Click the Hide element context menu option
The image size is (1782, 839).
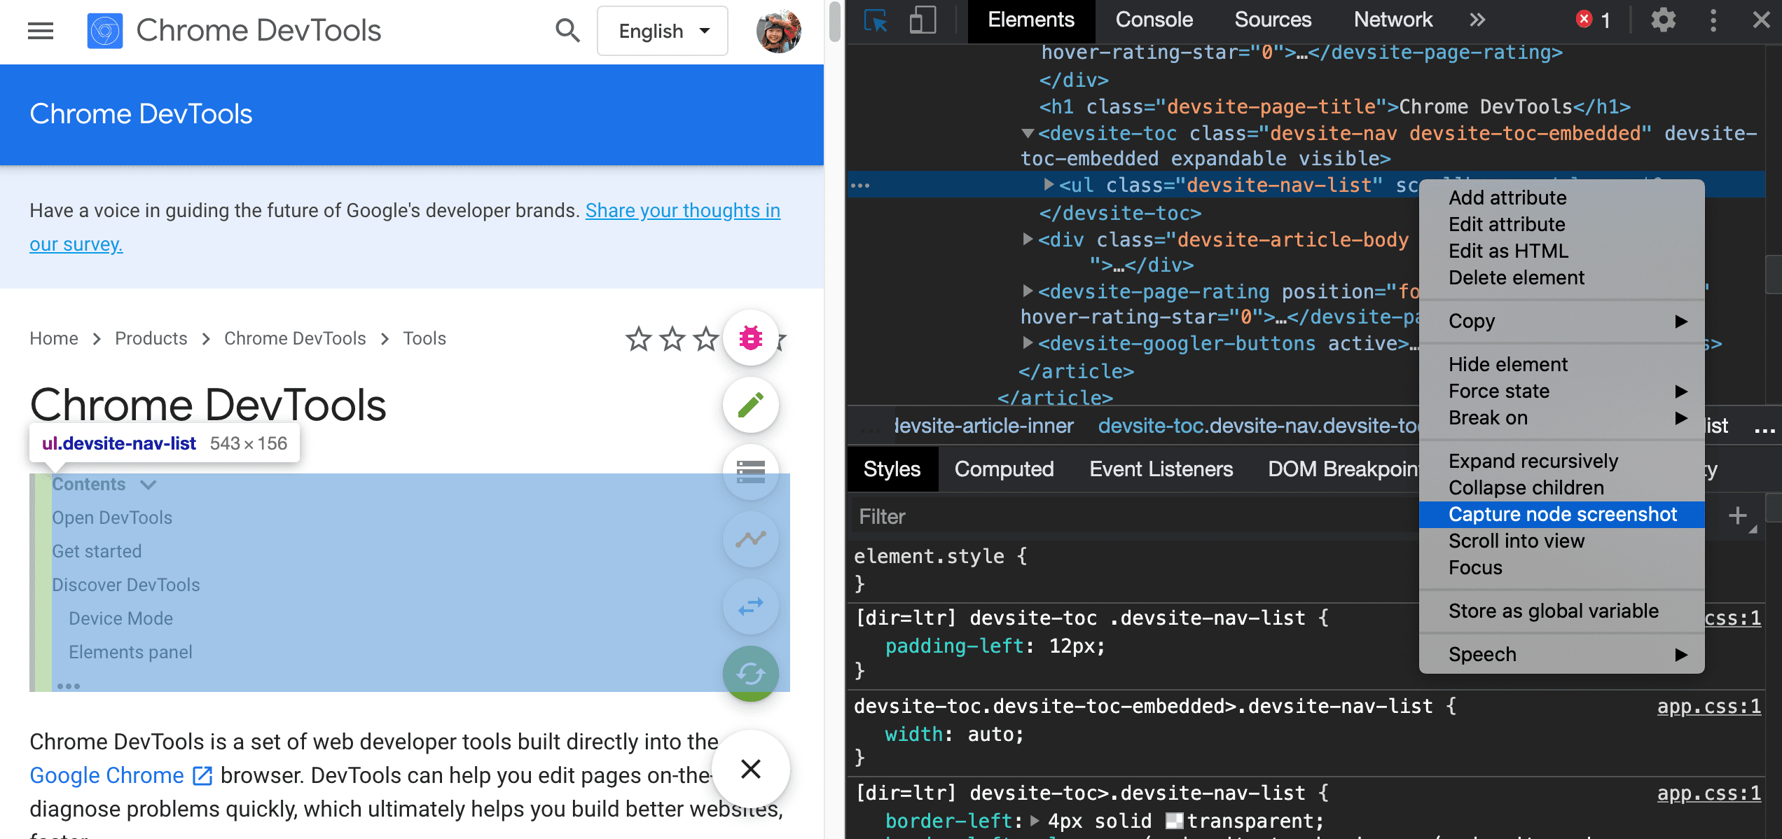coord(1507,363)
